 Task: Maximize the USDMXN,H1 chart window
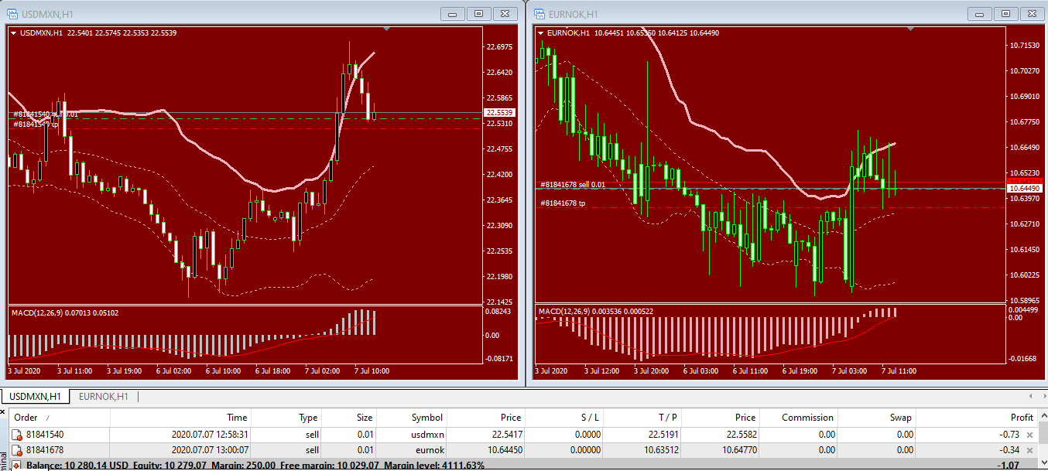[x=479, y=13]
